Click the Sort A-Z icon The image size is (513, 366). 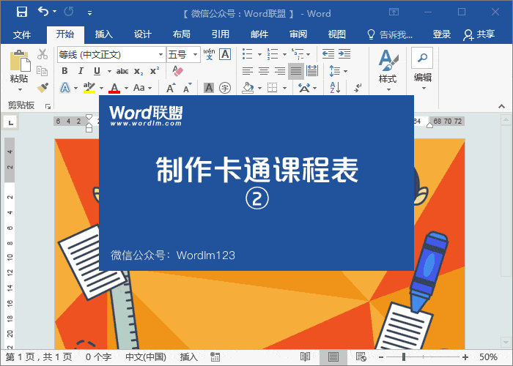click(335, 88)
